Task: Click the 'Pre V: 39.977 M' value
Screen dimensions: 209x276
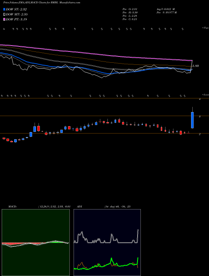Action: (x=166, y=12)
